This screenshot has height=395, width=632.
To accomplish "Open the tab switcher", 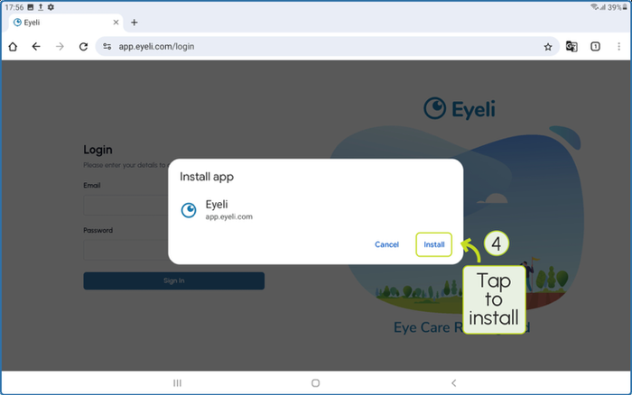I will 595,47.
